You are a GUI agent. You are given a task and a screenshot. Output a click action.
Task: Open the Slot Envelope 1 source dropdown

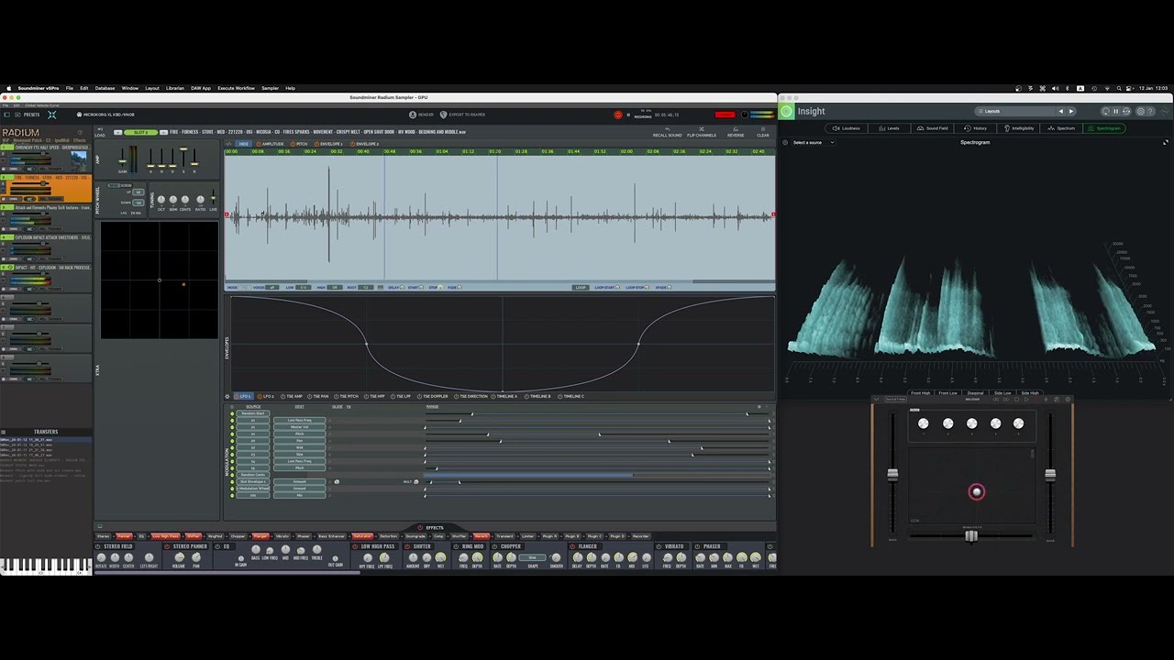pyautogui.click(x=253, y=481)
